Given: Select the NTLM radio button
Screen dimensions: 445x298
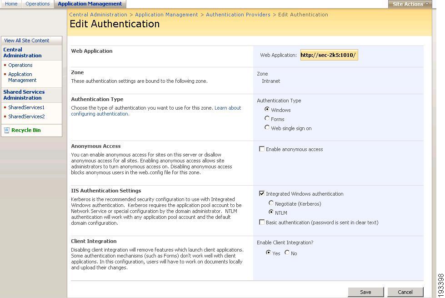Looking at the screenshot, I should tap(271, 212).
